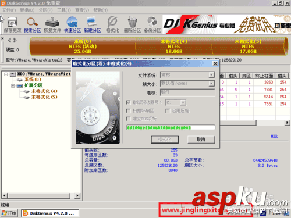Select the 系统(0) partition icon in tree
The width and height of the screenshot is (291, 218).
[x=20, y=80]
